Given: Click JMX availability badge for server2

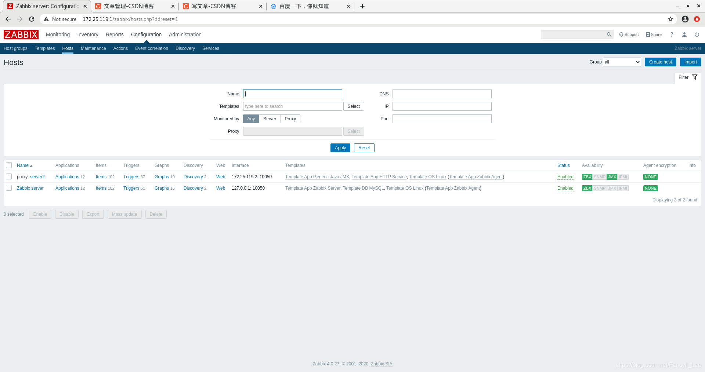Looking at the screenshot, I should pos(612,177).
